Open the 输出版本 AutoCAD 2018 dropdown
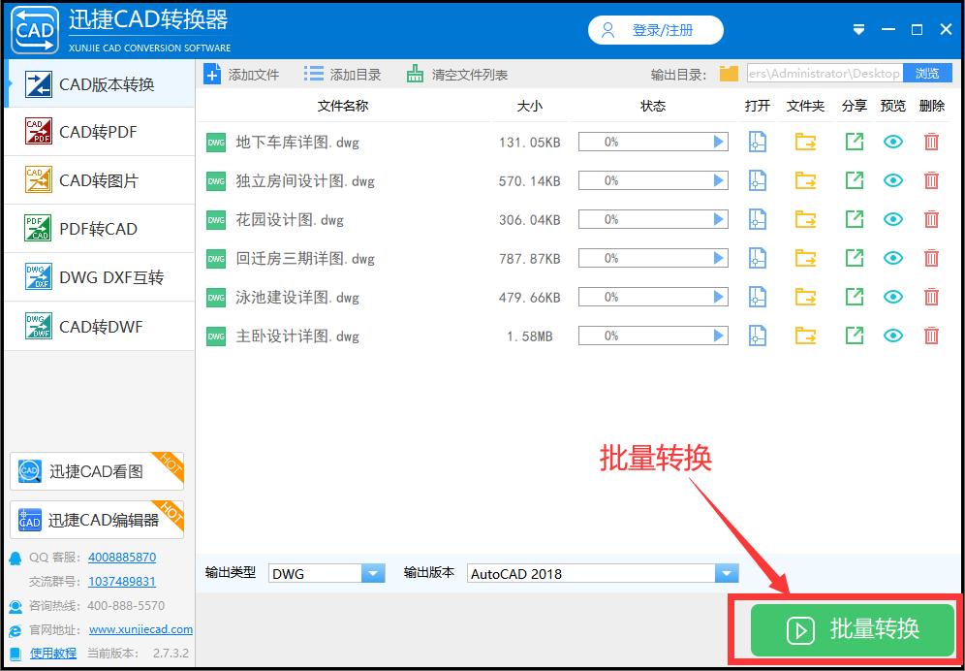Screen dimensions: 965x671 pos(726,573)
